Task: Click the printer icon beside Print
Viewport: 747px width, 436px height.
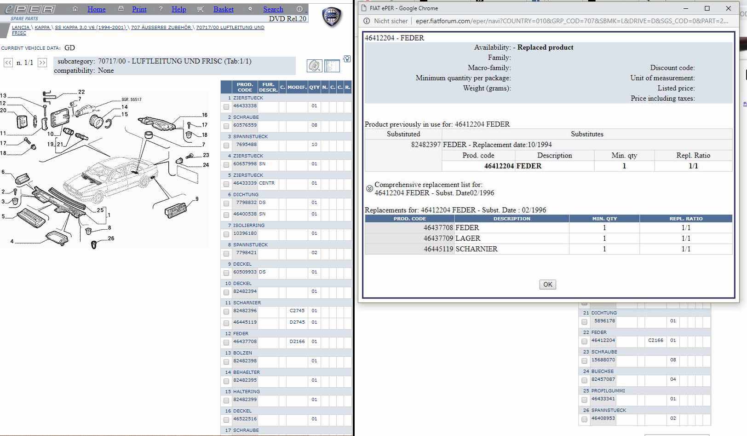Action: 121,9
